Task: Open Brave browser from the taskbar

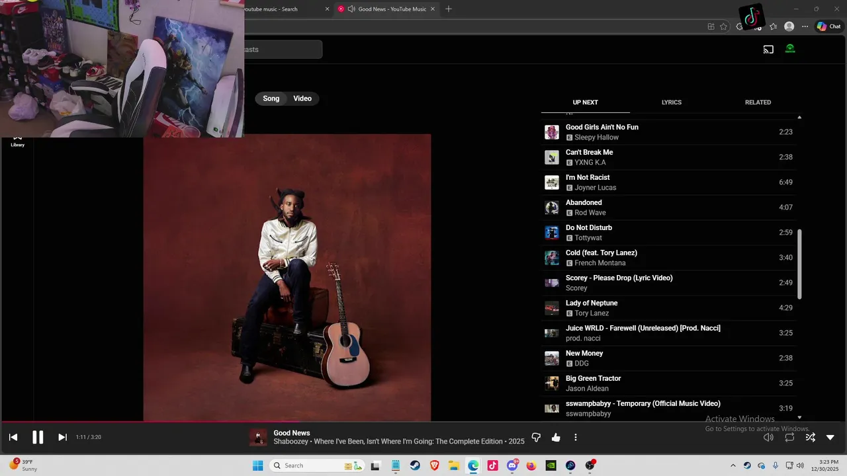Action: tap(435, 465)
